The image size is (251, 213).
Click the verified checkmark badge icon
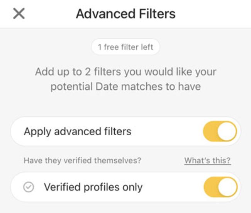point(29,187)
